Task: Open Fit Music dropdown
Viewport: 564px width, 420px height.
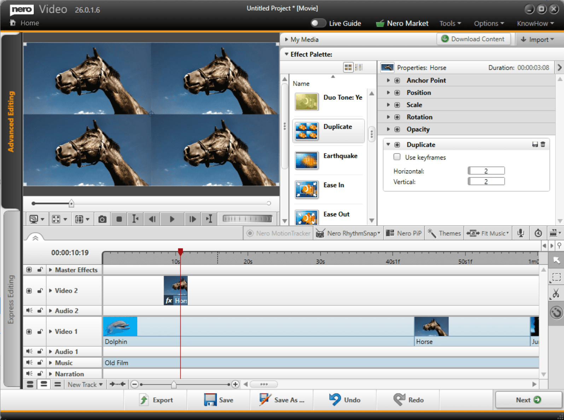Action: click(x=488, y=233)
